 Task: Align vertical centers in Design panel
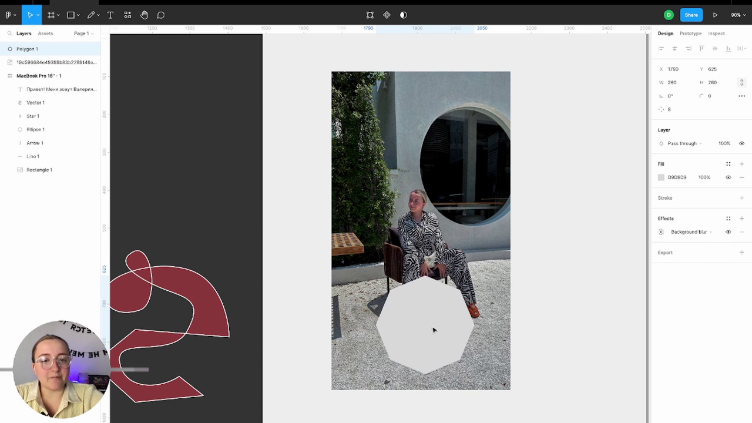click(x=715, y=48)
